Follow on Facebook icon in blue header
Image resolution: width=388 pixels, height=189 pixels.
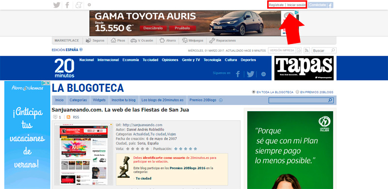(238, 74)
